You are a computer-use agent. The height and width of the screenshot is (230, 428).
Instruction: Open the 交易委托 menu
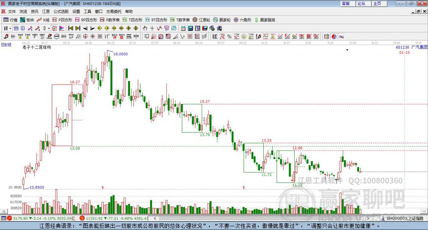click(x=114, y=11)
